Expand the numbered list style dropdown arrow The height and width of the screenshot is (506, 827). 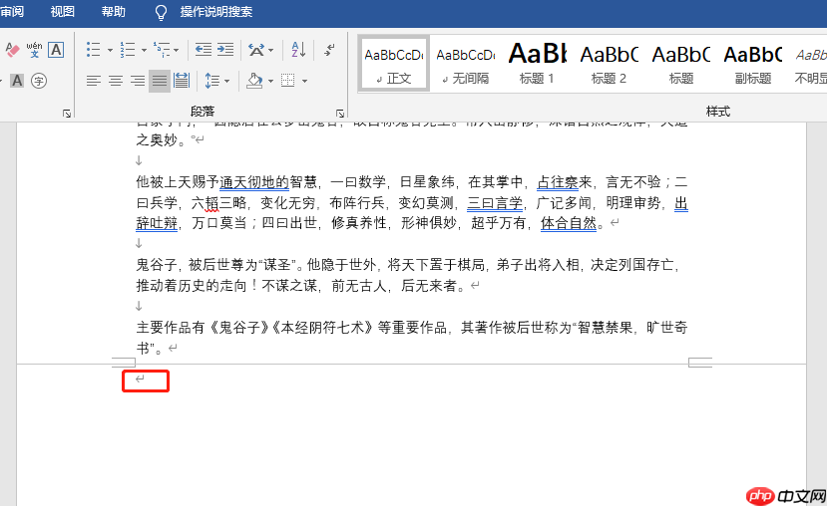[144, 51]
